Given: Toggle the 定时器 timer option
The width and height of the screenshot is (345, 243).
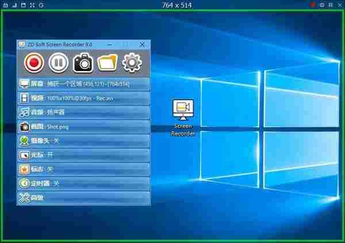Looking at the screenshot, I should [x=84, y=184].
